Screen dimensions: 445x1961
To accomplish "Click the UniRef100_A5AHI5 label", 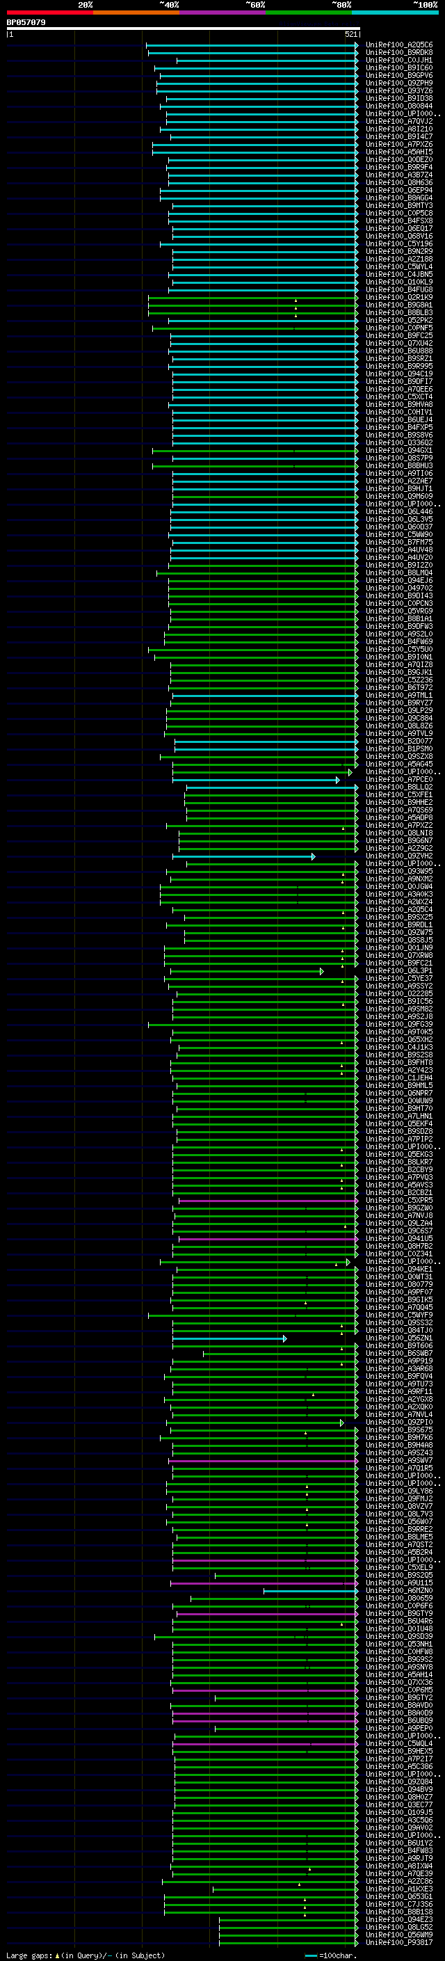I will [x=399, y=152].
